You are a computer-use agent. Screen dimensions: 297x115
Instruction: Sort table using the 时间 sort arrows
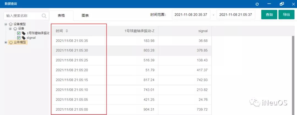(67, 31)
